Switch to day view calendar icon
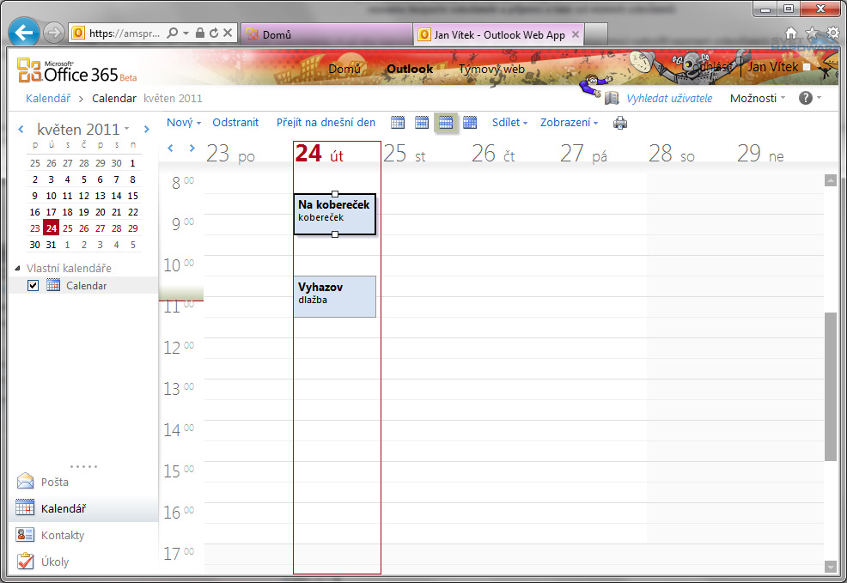847x583 pixels. 398,123
